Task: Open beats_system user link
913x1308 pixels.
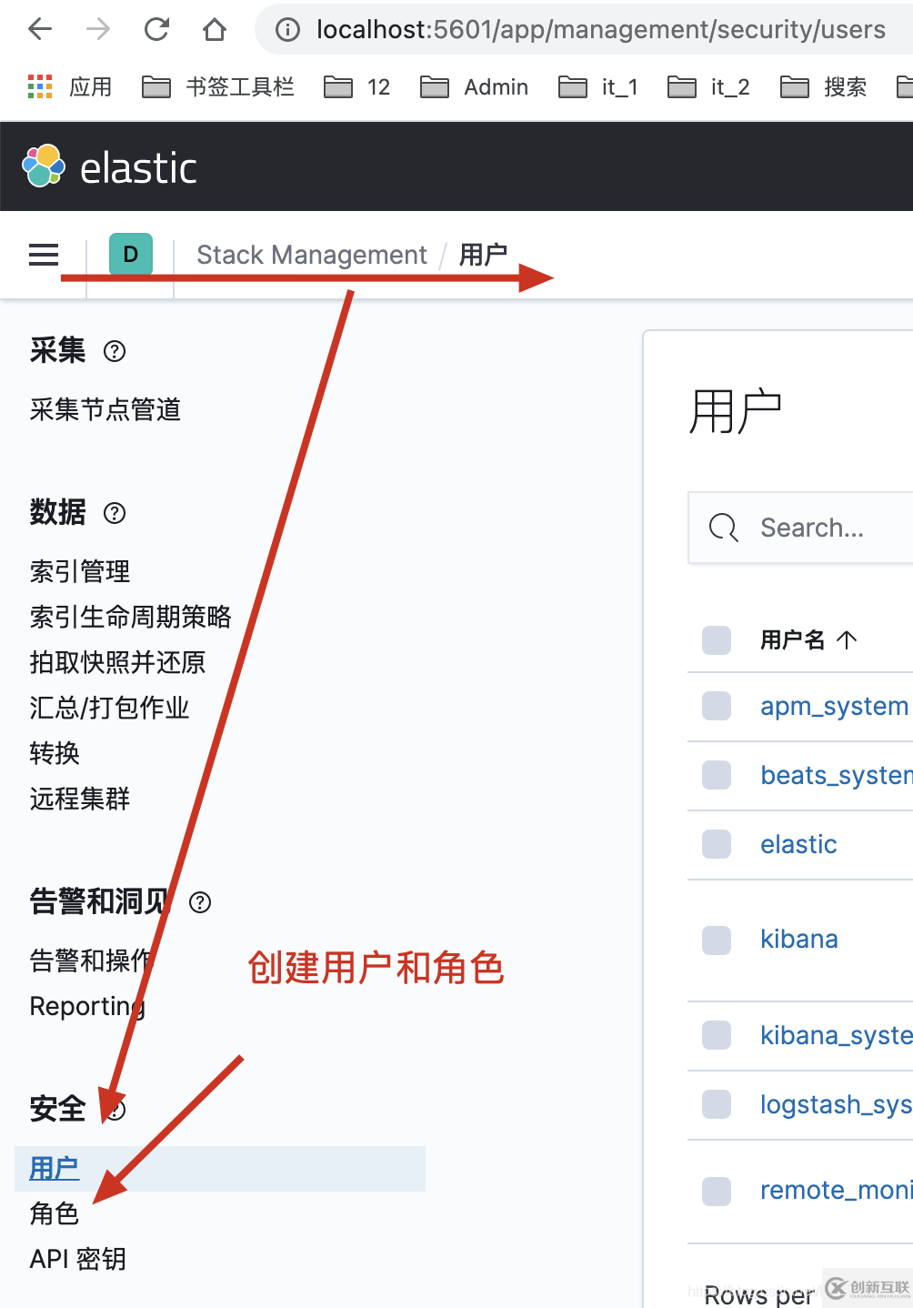Action: click(x=837, y=775)
